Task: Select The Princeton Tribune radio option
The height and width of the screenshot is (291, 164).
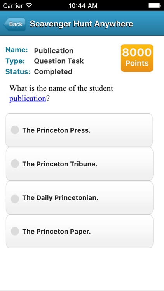Action: 15,164
